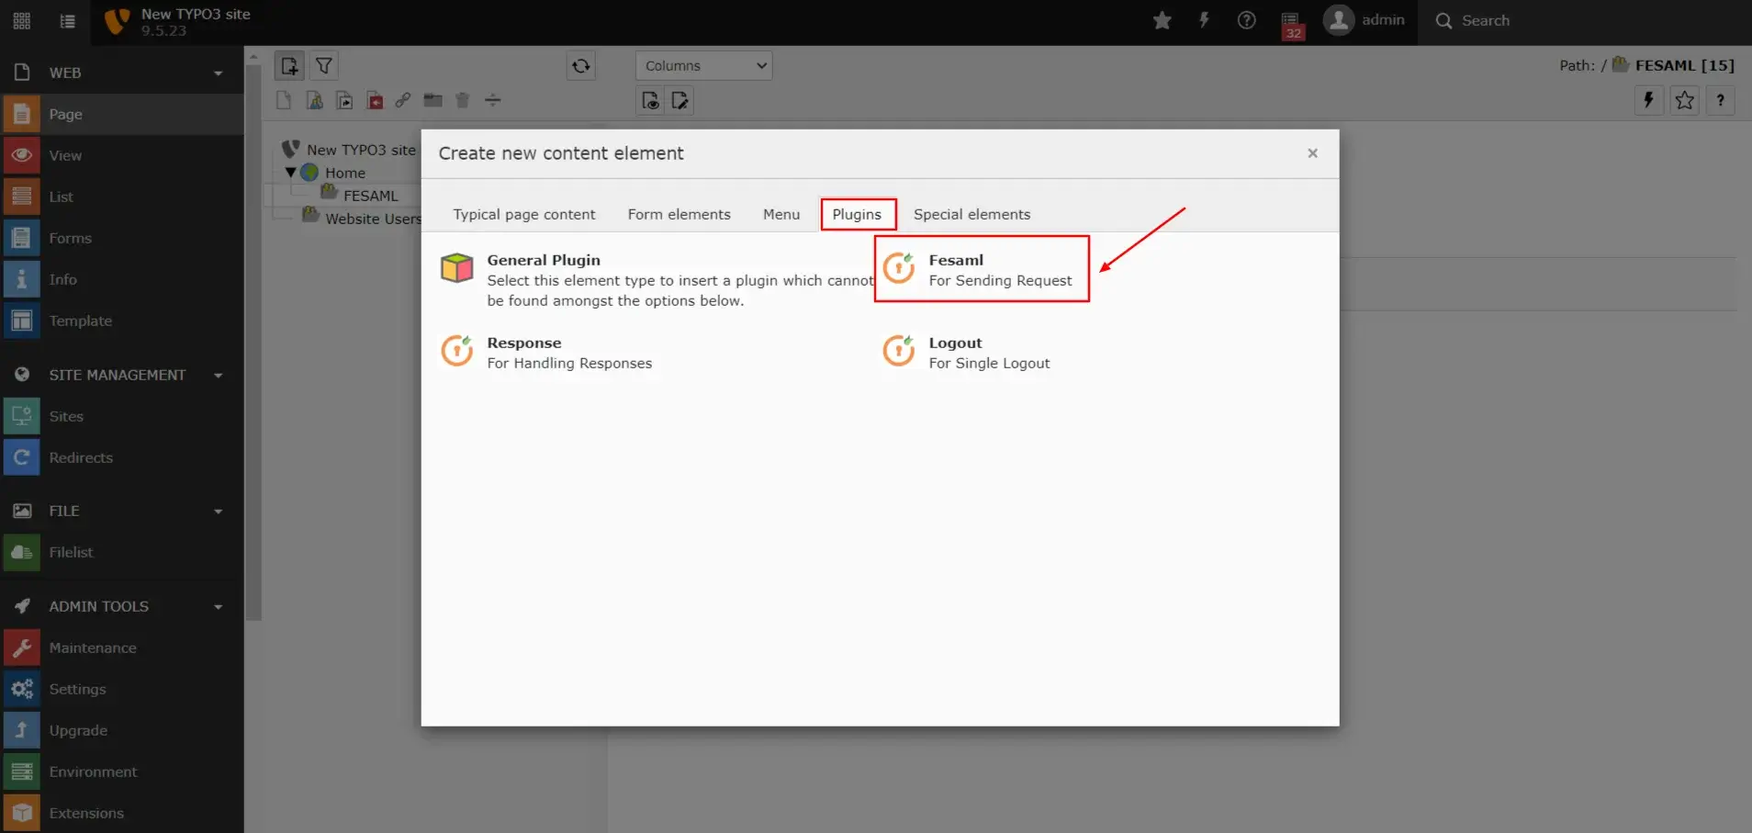Open the Sites module

coord(122,416)
